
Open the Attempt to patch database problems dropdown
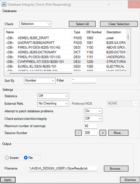tap(93, 111)
